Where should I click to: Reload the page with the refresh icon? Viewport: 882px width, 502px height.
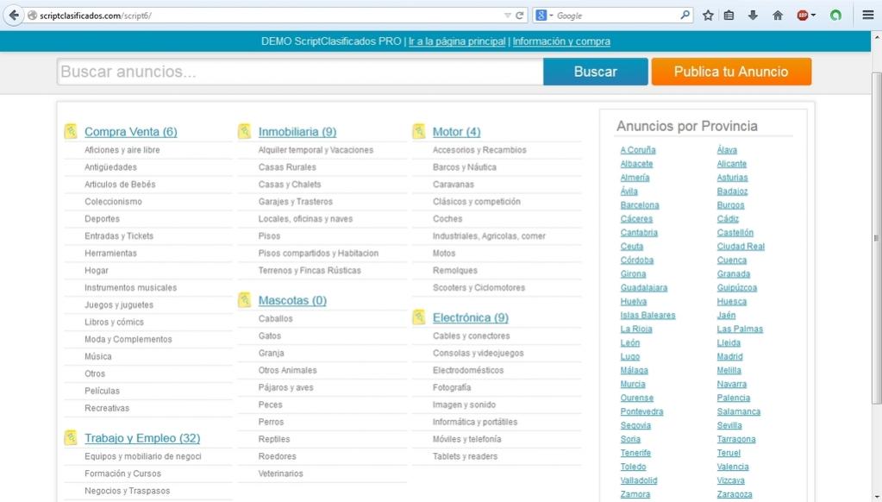click(x=520, y=16)
